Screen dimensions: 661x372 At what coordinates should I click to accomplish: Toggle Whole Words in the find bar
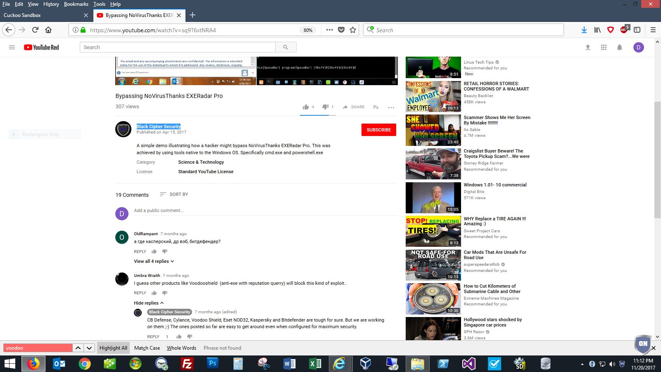[x=181, y=348]
